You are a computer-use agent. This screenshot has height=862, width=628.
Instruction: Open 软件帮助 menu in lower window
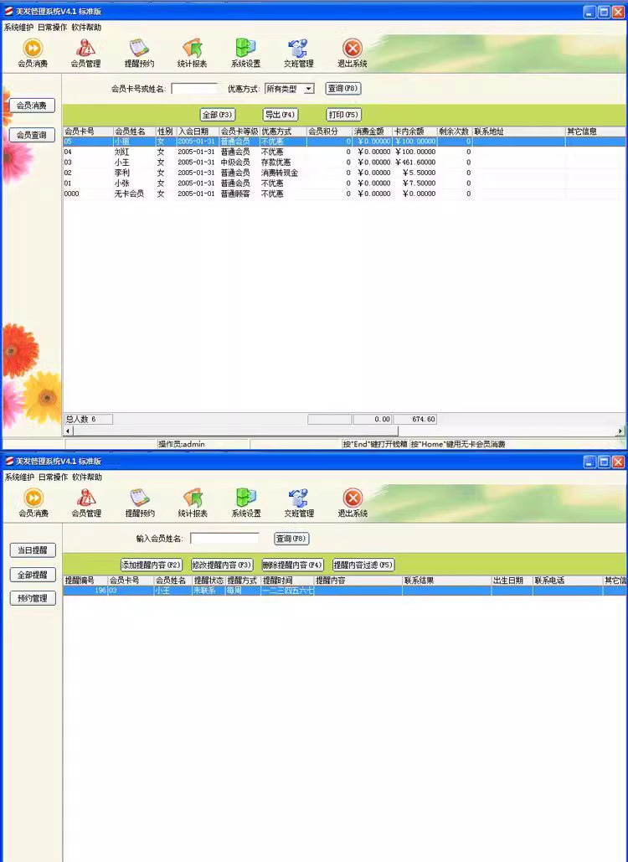(87, 477)
